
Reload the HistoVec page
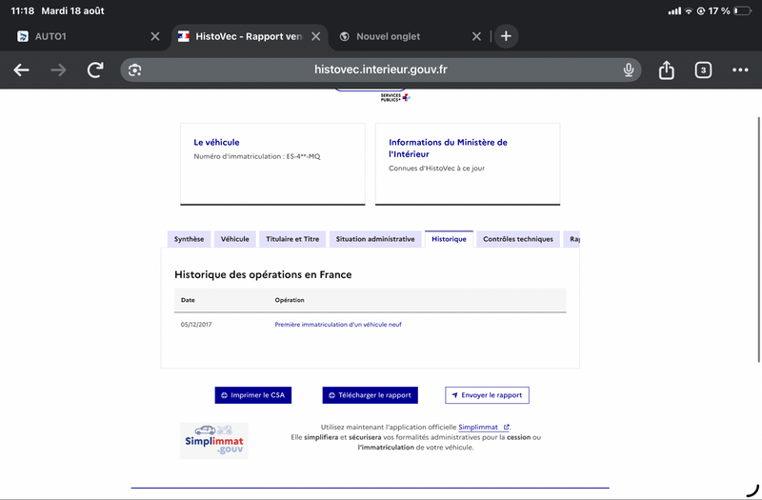point(95,70)
